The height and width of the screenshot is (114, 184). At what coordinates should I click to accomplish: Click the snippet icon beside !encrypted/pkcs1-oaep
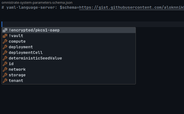pos(5,30)
